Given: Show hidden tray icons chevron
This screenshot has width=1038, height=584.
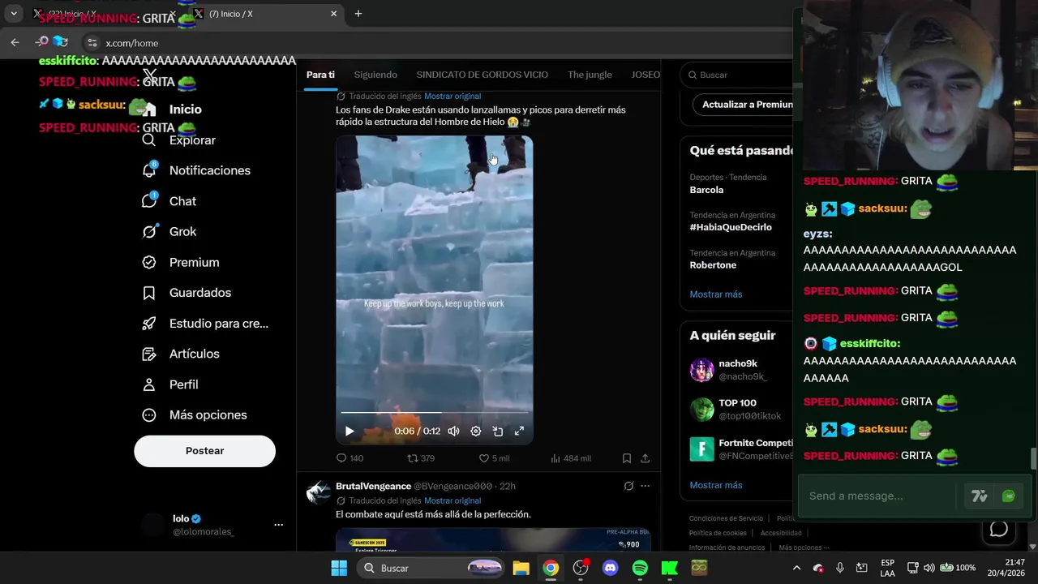Looking at the screenshot, I should (796, 568).
